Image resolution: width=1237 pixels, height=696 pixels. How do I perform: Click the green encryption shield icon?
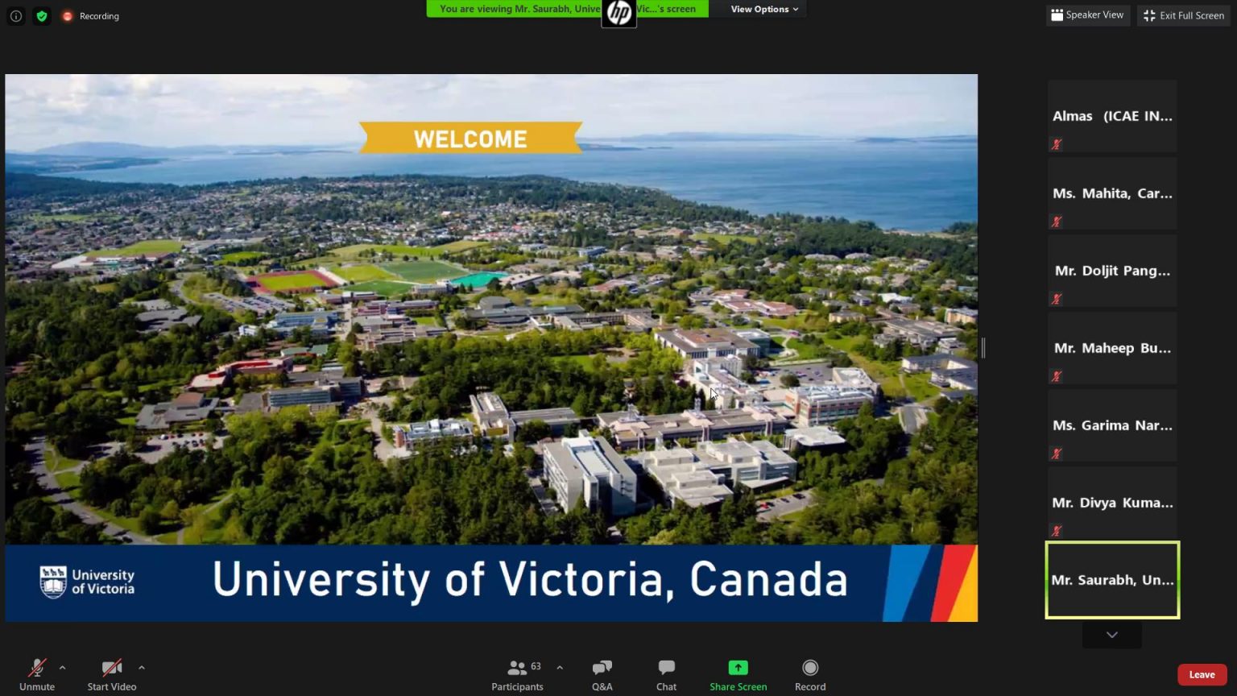click(x=42, y=16)
